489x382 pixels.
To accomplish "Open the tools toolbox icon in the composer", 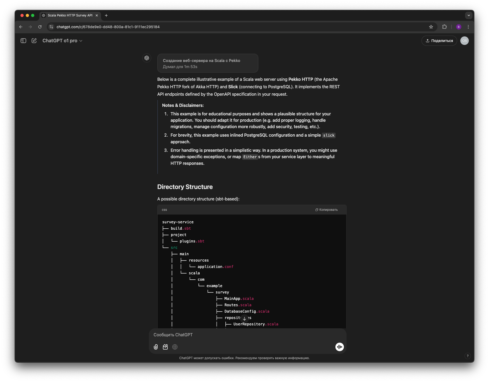I will [x=165, y=347].
